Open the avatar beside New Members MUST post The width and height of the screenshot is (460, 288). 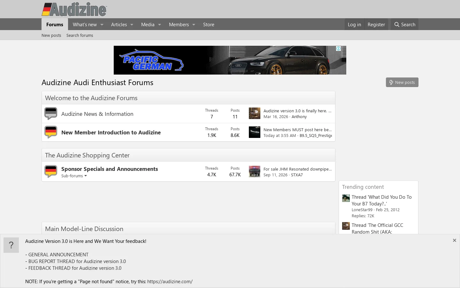(255, 132)
